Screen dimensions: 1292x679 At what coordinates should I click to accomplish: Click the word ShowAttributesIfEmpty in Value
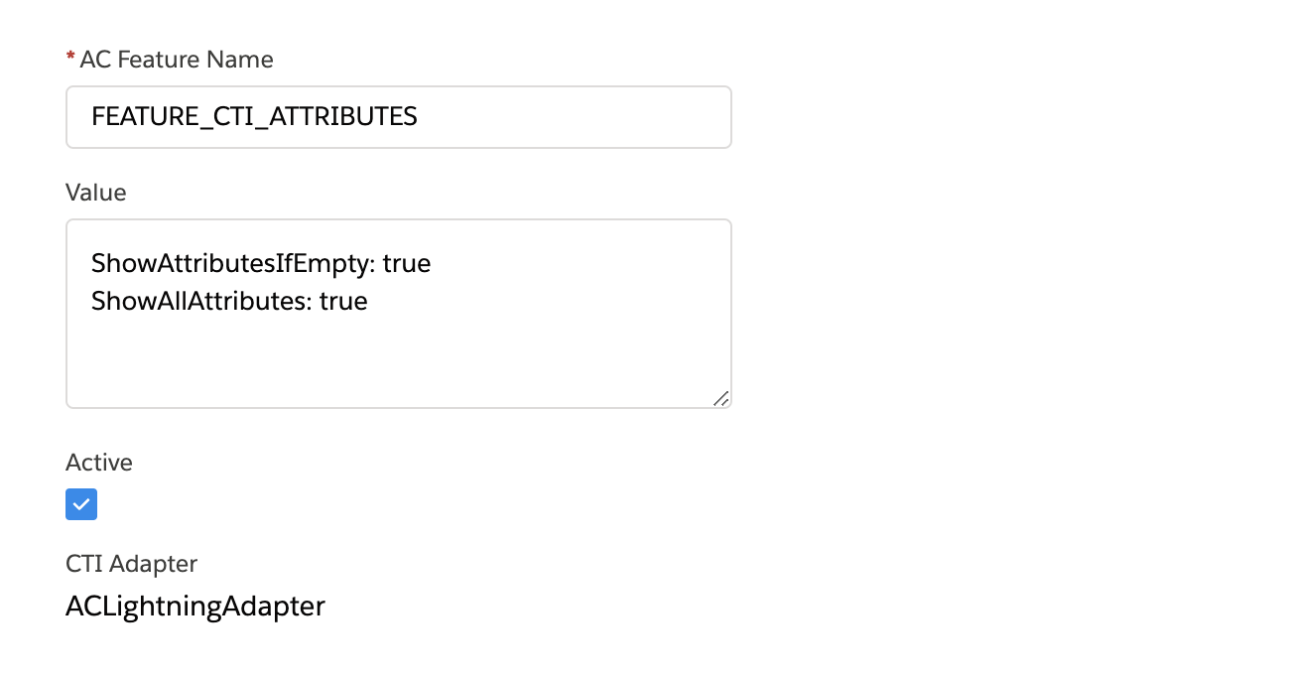pyautogui.click(x=233, y=264)
